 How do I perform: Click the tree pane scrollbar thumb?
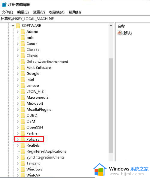(111, 106)
